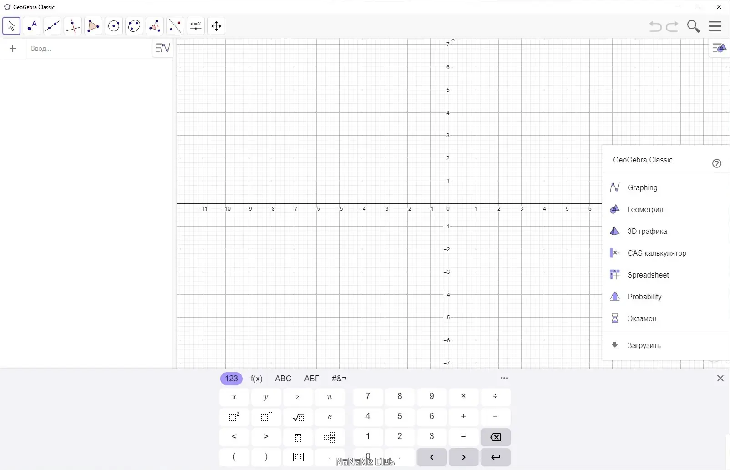Redo the last action

tap(672, 26)
